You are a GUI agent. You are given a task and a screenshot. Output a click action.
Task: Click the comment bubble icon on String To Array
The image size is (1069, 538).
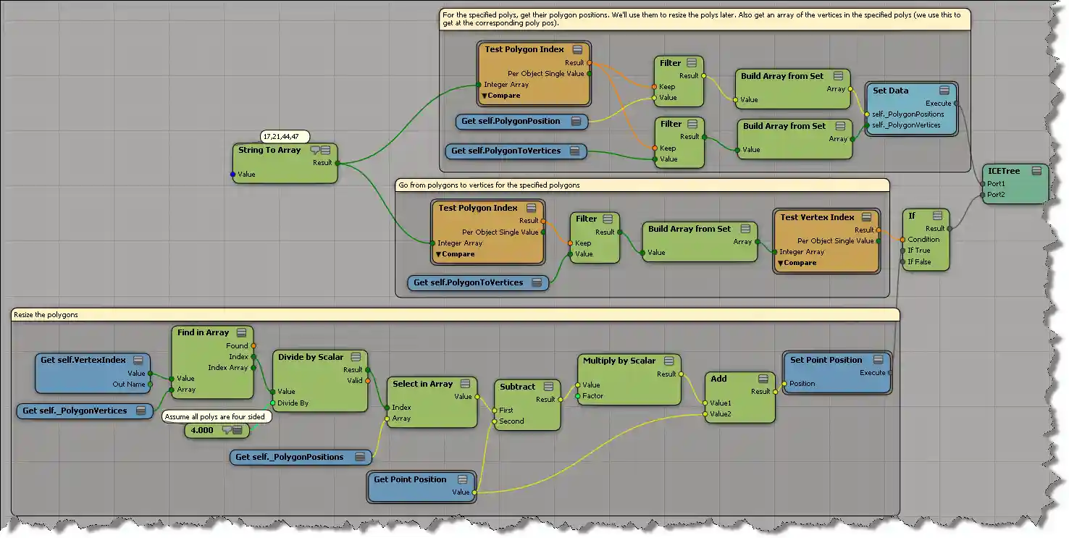click(x=315, y=150)
